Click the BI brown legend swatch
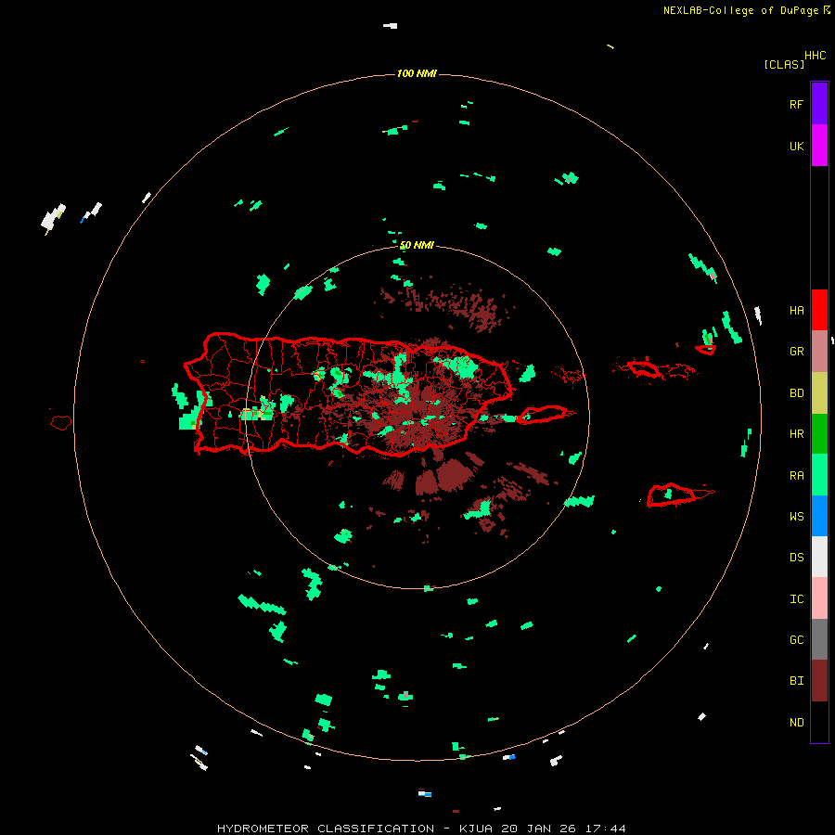This screenshot has height=835, width=835. tap(819, 681)
